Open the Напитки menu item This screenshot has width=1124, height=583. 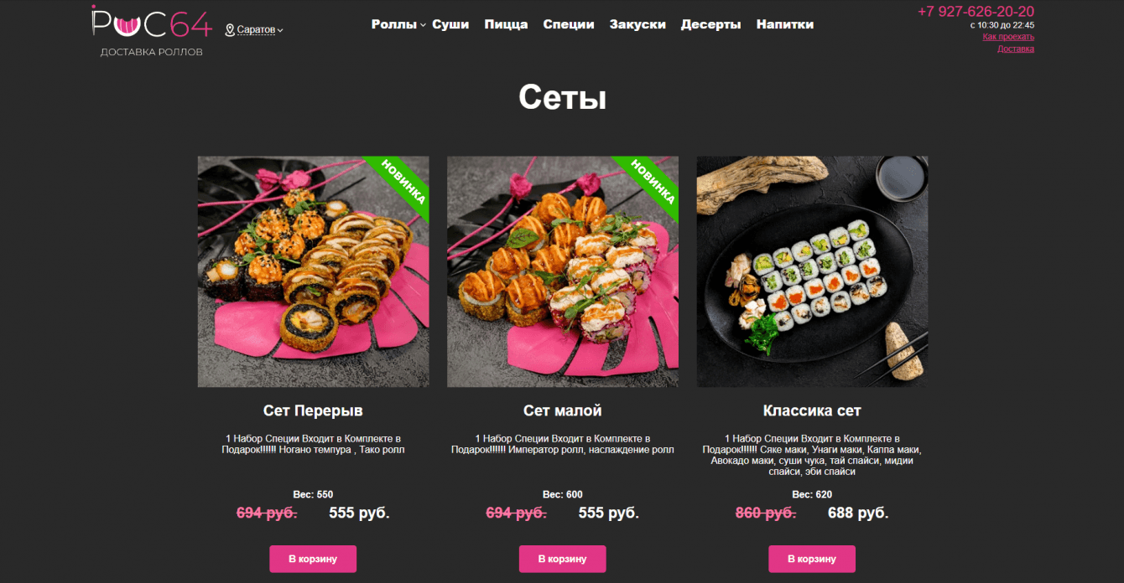tap(785, 24)
